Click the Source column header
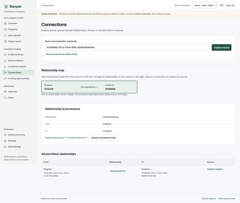Viewport: 240px width, 203px height. click(211, 162)
